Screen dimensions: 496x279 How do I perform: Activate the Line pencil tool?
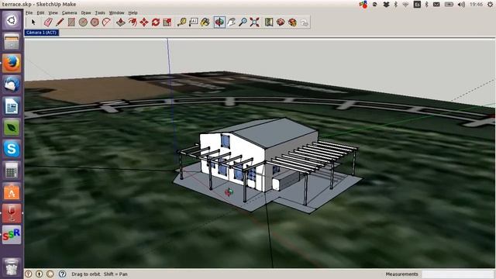click(60, 22)
